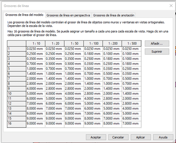Edit row 2 cell under 1 : 100
This screenshot has height=143, width=176.
[x=93, y=54]
